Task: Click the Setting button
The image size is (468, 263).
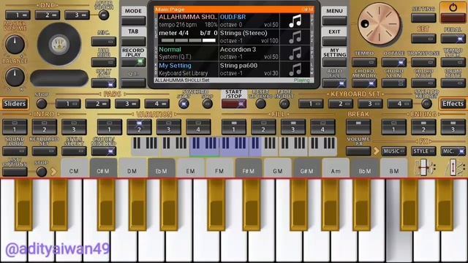Action: [423, 18]
